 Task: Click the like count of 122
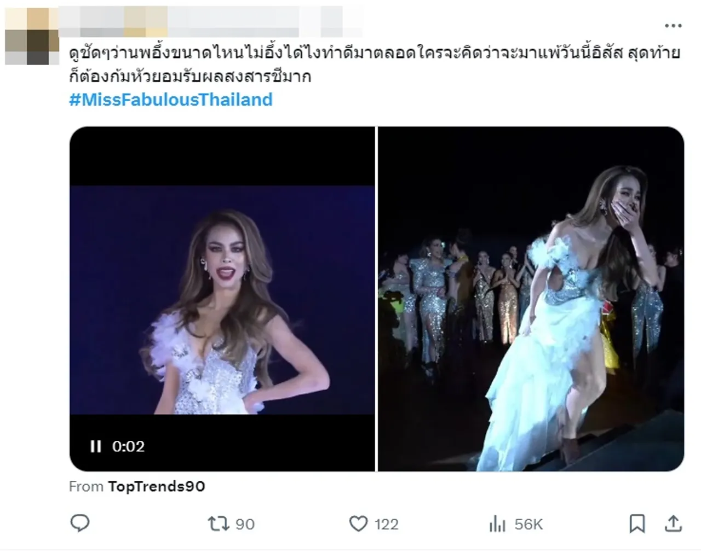tap(387, 524)
